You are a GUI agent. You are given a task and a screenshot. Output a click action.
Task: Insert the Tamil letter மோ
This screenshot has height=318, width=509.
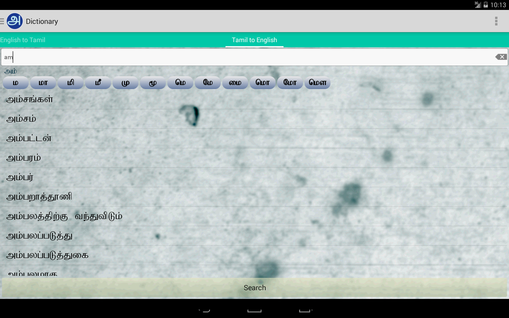tap(290, 83)
